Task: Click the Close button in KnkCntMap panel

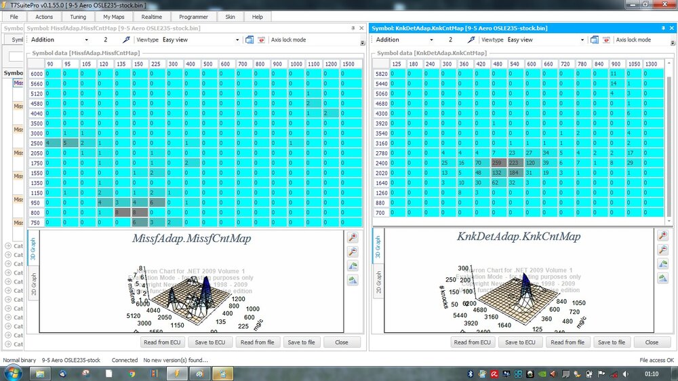Action: click(x=652, y=342)
